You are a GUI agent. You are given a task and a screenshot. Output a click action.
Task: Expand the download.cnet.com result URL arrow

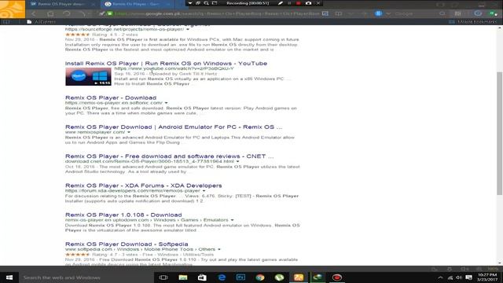pyautogui.click(x=237, y=161)
